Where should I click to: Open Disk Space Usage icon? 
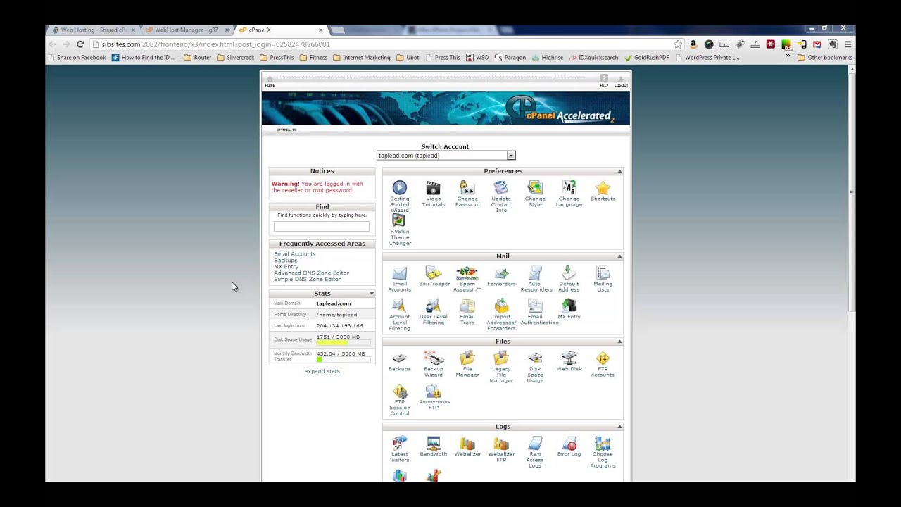(535, 358)
